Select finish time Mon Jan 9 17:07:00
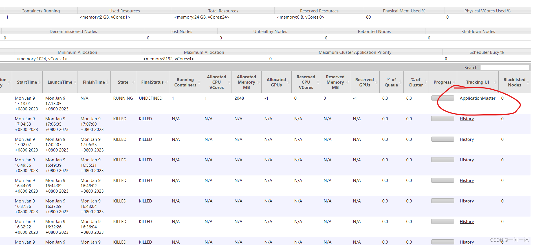533x245 pixels. pyautogui.click(x=92, y=124)
